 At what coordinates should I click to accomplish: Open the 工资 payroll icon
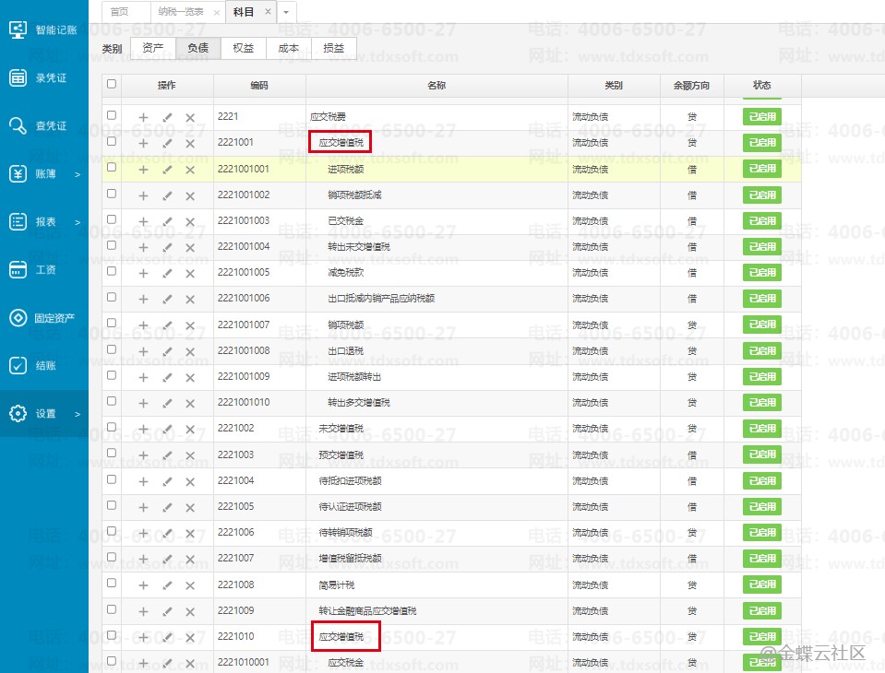click(x=18, y=269)
